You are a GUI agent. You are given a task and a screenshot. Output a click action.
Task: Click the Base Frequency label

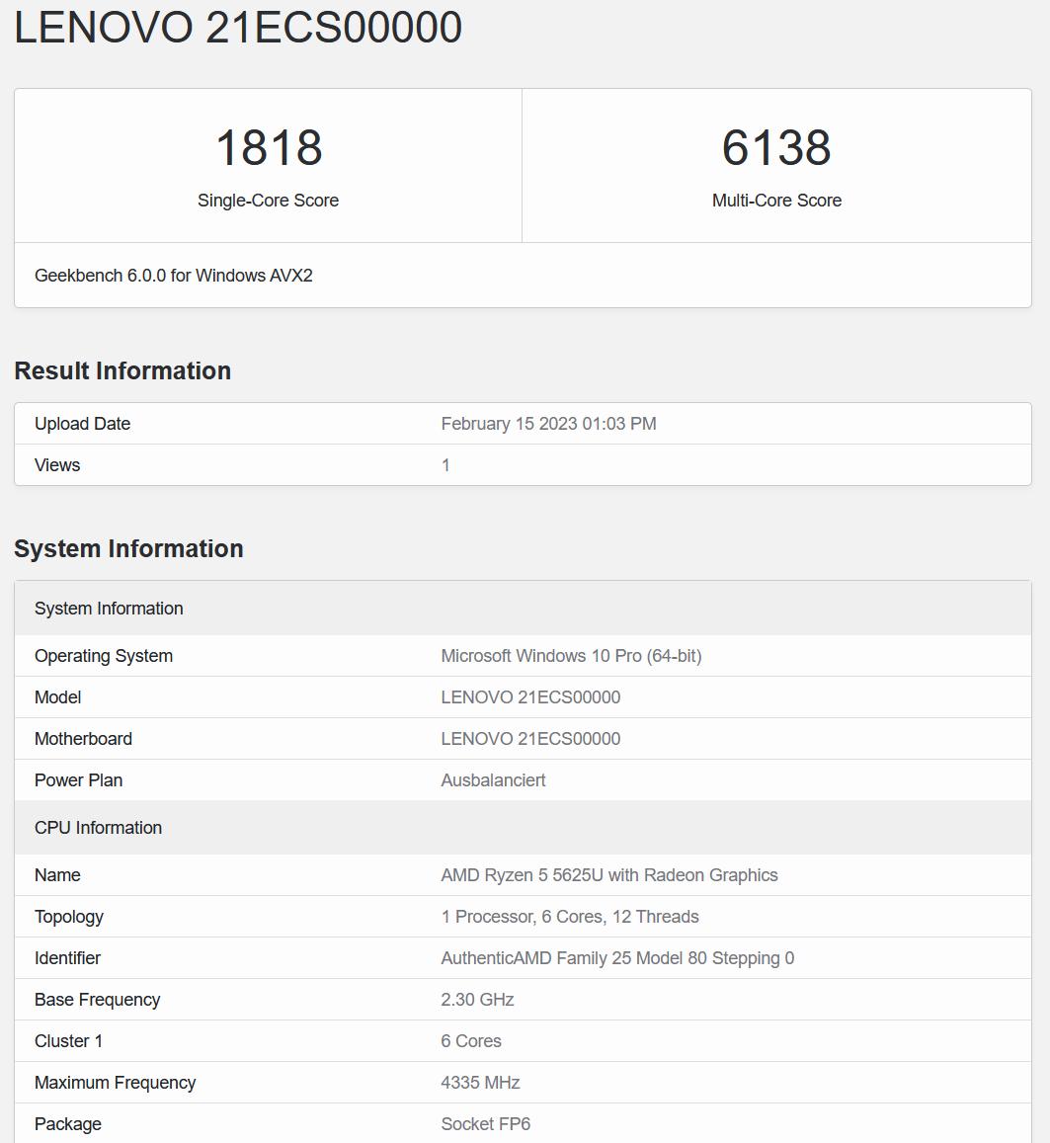97,1000
